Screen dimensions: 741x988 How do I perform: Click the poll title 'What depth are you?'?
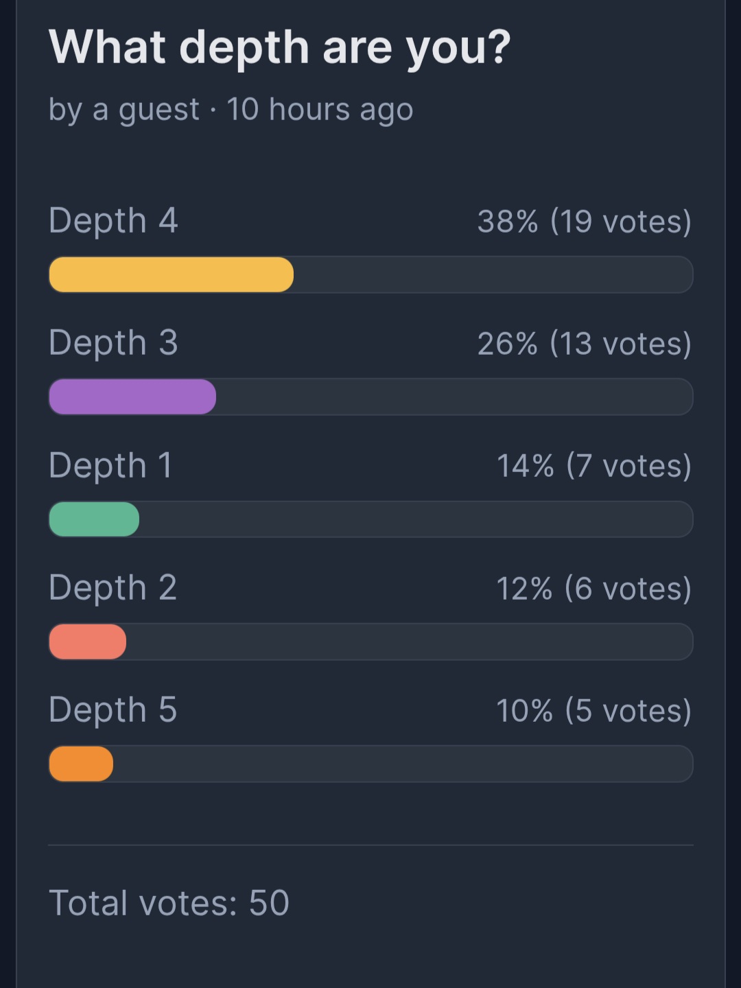[x=280, y=48]
